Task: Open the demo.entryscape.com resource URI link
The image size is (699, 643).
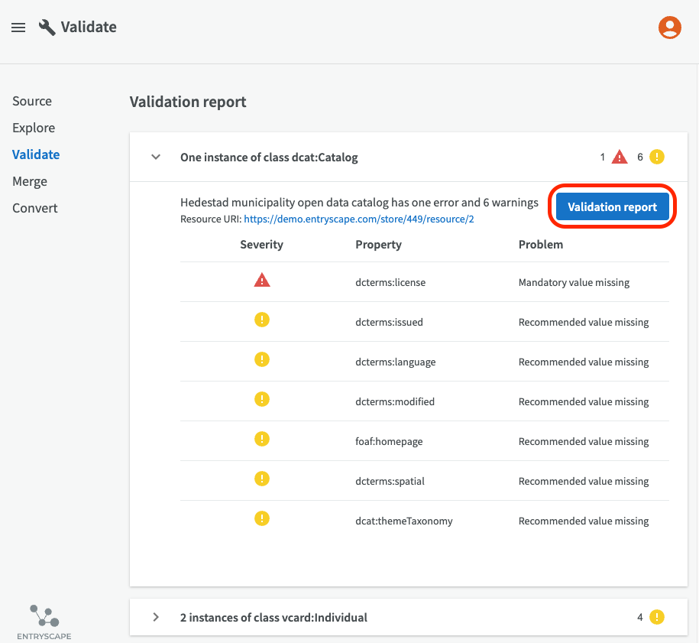Action: [359, 219]
